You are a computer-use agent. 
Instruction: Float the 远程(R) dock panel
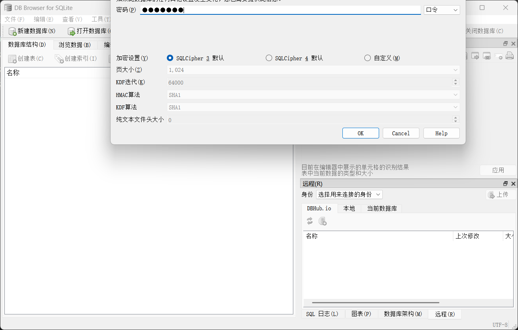coord(506,184)
